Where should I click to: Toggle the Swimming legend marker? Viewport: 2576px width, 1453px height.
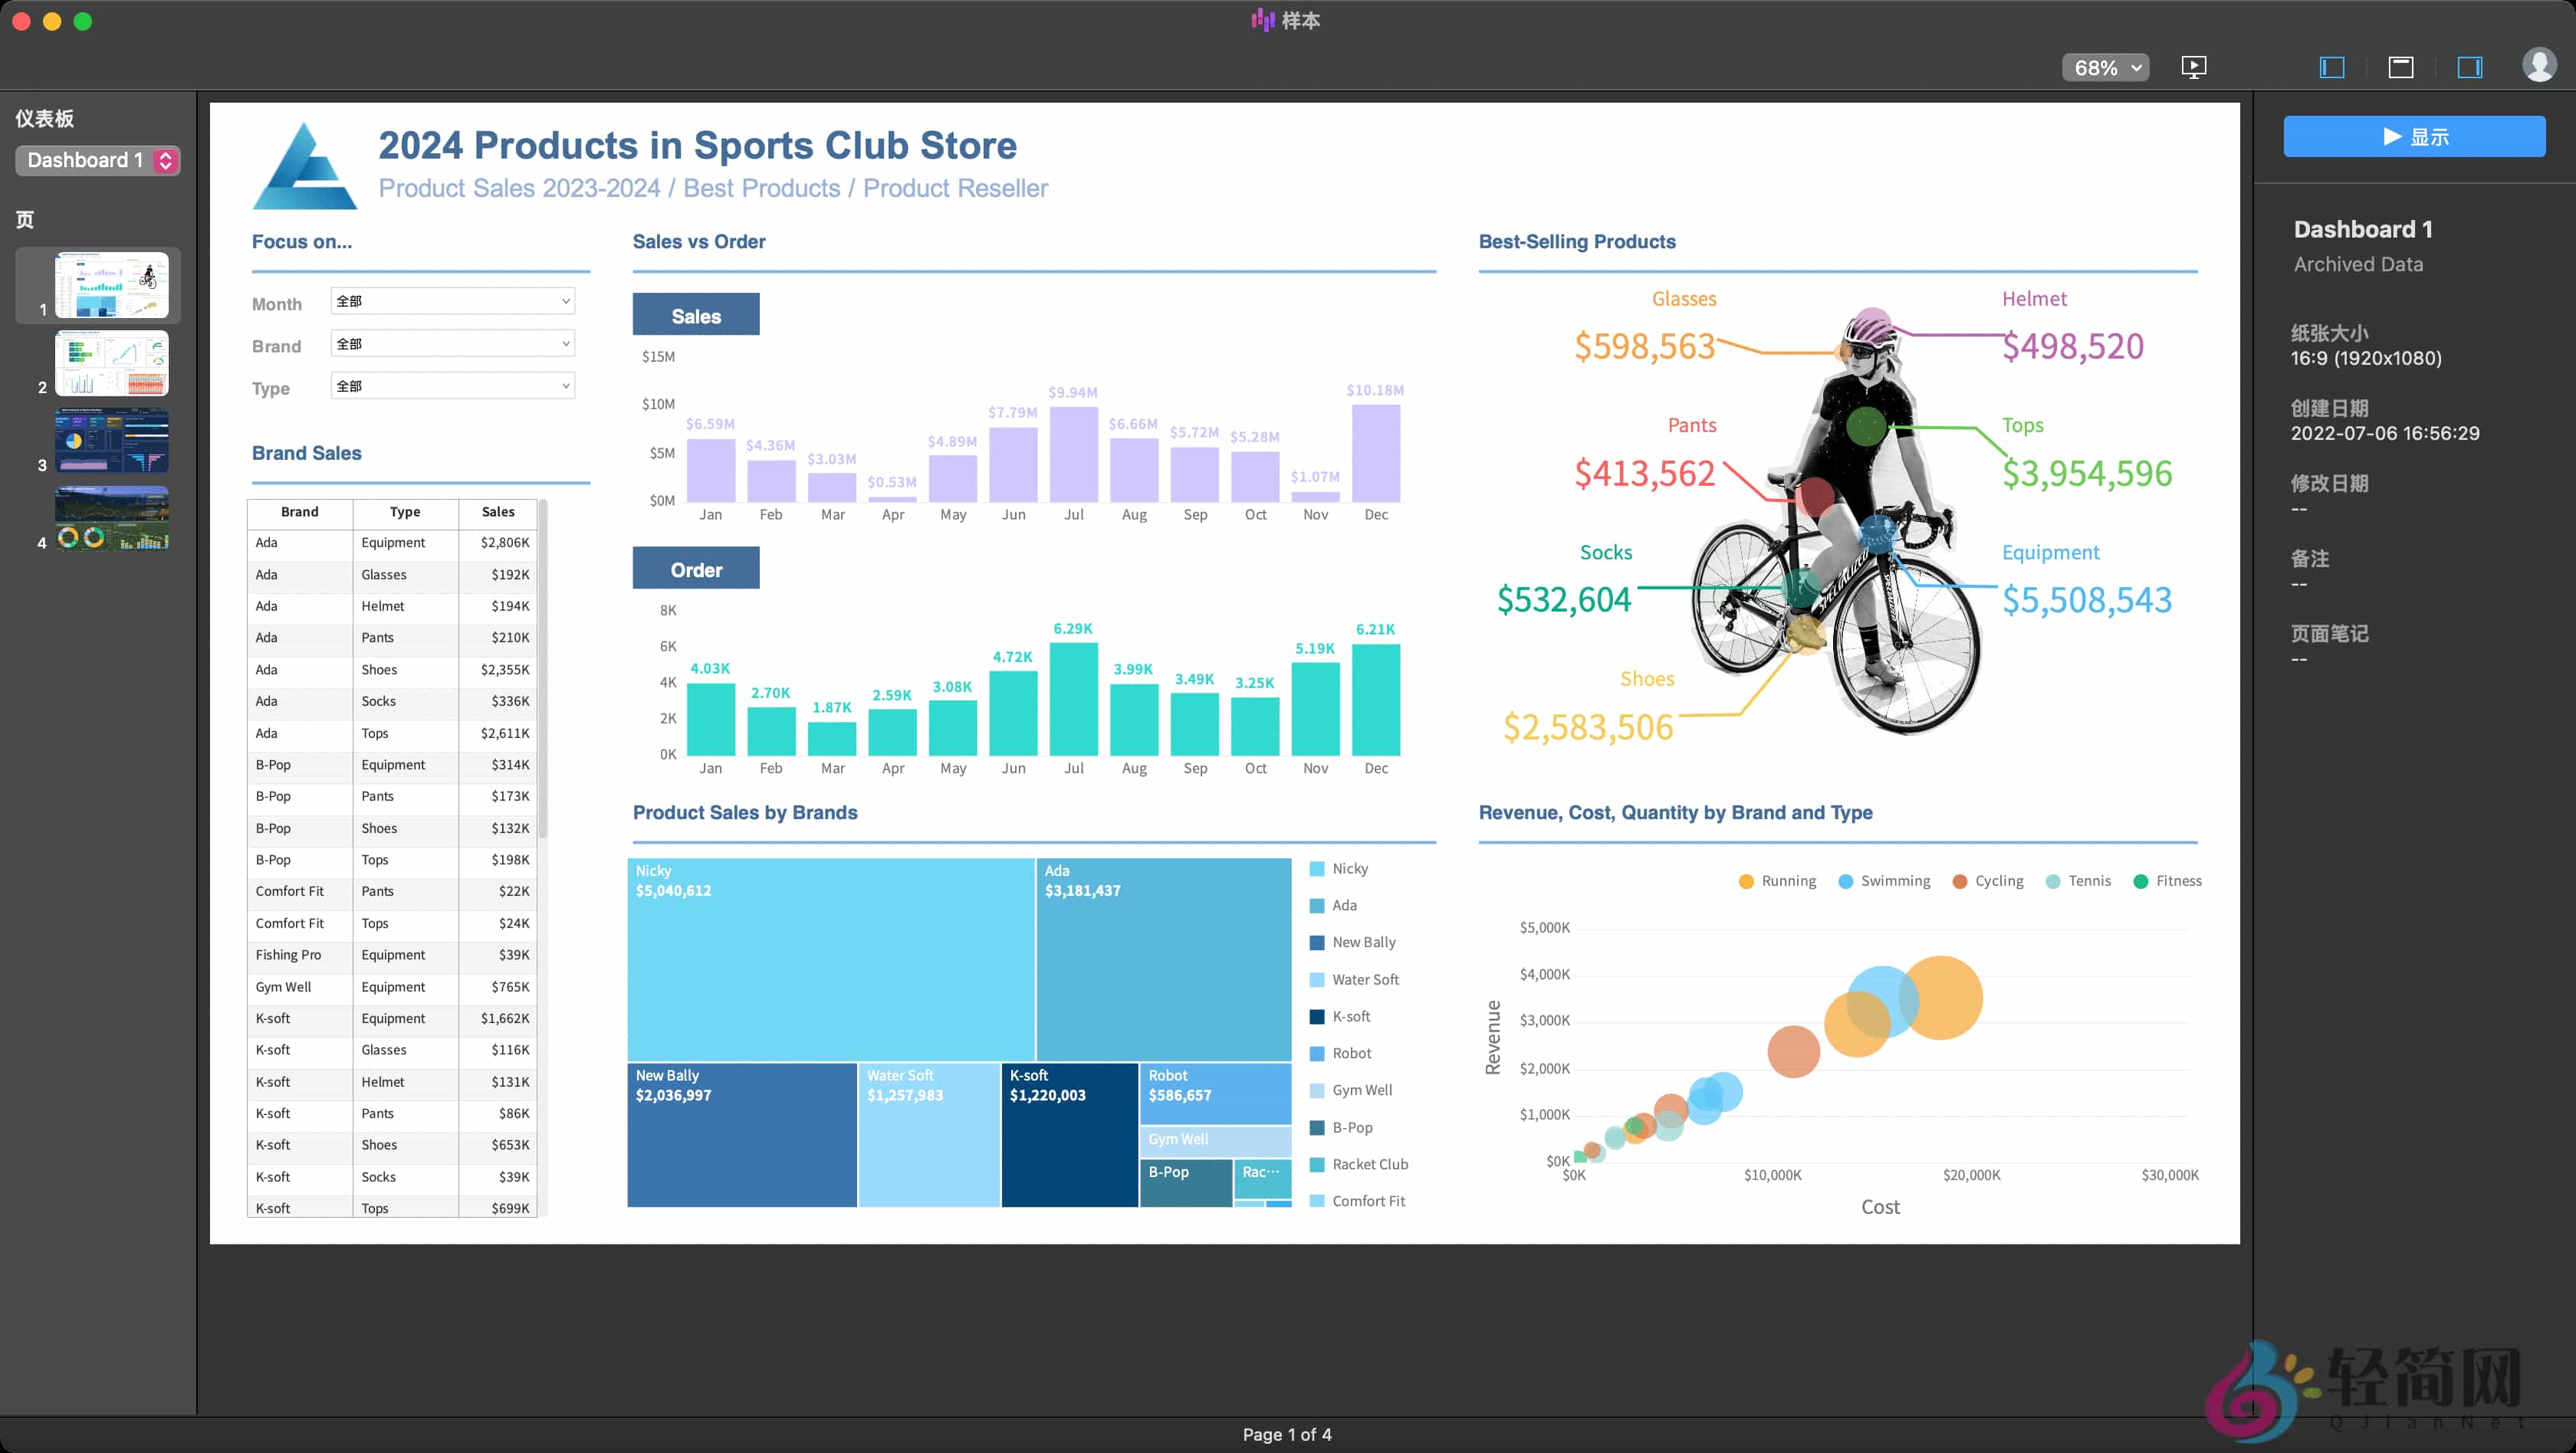tap(1845, 881)
